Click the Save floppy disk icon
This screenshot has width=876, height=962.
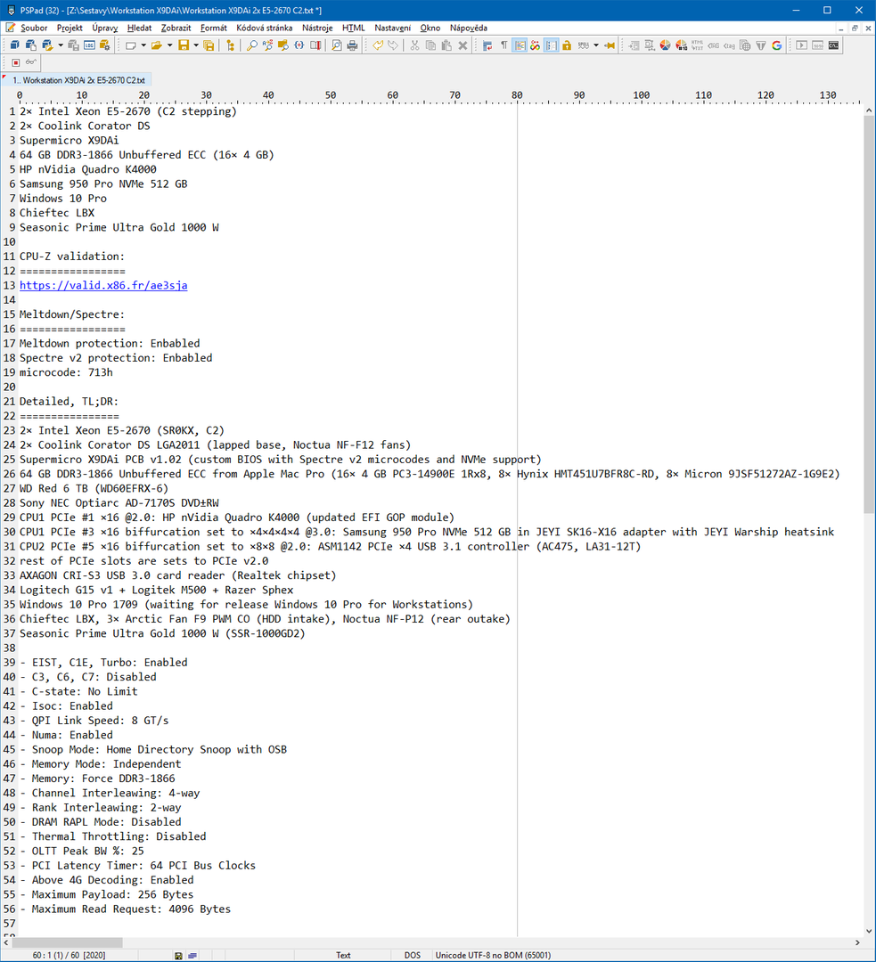(x=184, y=45)
